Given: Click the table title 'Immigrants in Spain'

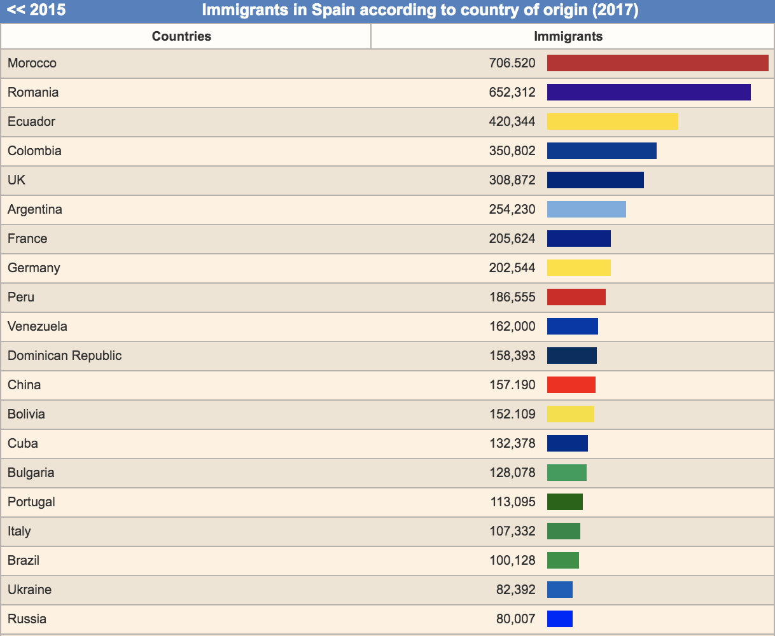Looking at the screenshot, I should point(420,10).
